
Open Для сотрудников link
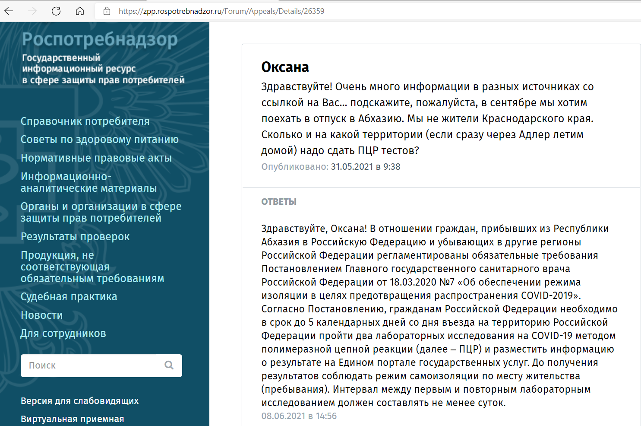pyautogui.click(x=63, y=334)
